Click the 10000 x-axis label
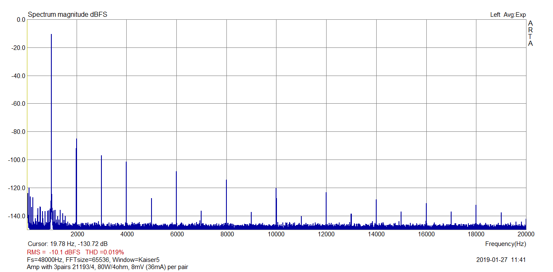Viewport: 553px width, 272px height. 276,234
